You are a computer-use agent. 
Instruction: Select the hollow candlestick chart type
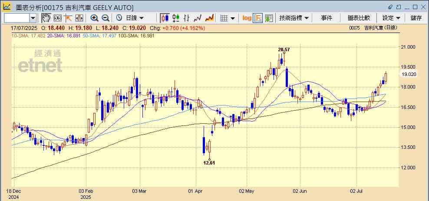pyautogui.click(x=176, y=18)
